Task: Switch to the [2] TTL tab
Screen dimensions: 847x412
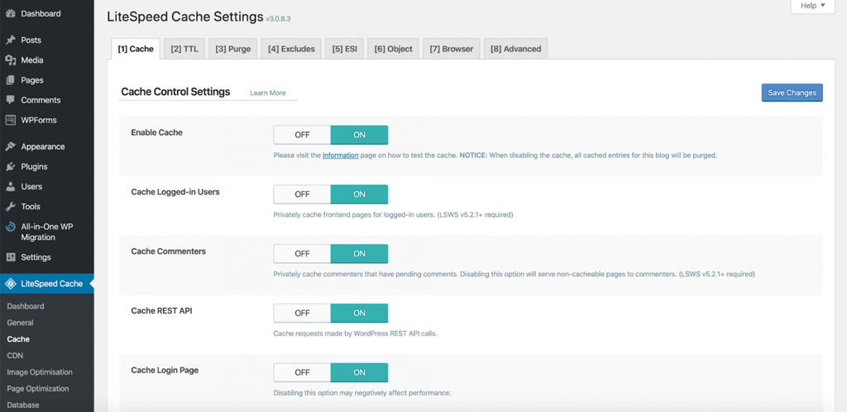Action: click(184, 49)
